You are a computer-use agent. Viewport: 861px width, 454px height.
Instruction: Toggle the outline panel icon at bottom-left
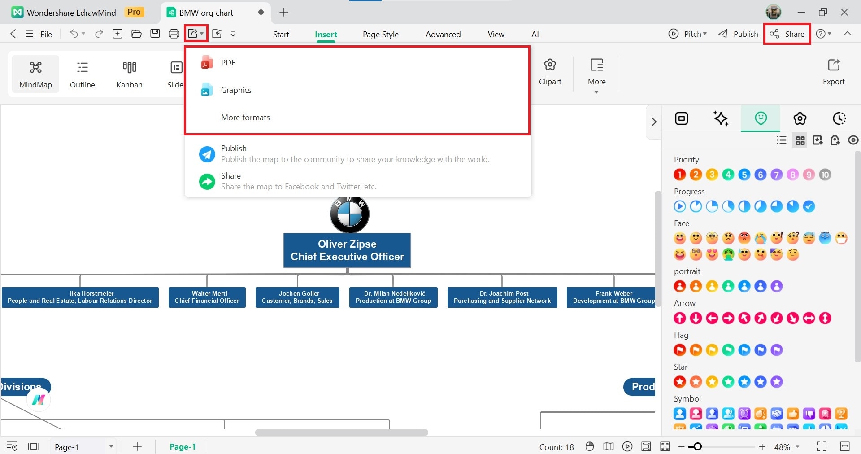point(12,446)
